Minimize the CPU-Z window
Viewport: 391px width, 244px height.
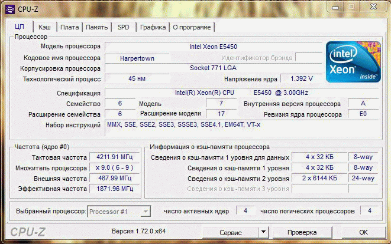point(335,7)
